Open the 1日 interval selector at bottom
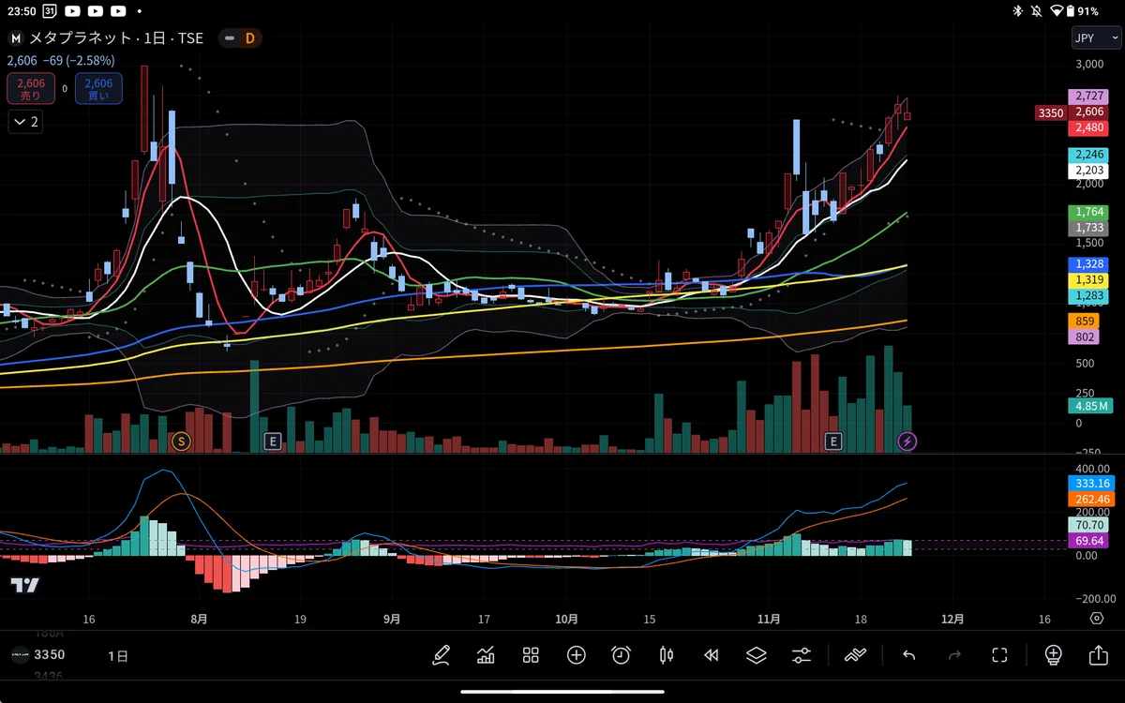The height and width of the screenshot is (703, 1125). [118, 656]
